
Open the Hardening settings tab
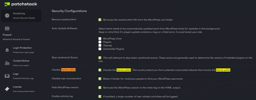tap(21, 16)
